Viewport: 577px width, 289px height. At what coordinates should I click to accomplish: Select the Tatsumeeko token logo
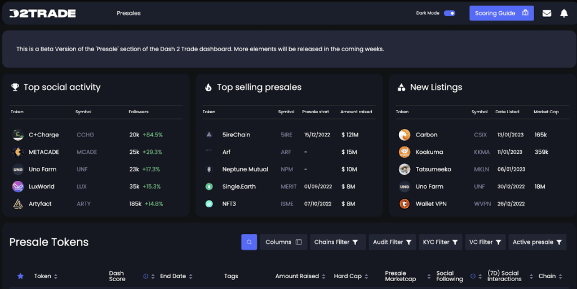point(405,169)
